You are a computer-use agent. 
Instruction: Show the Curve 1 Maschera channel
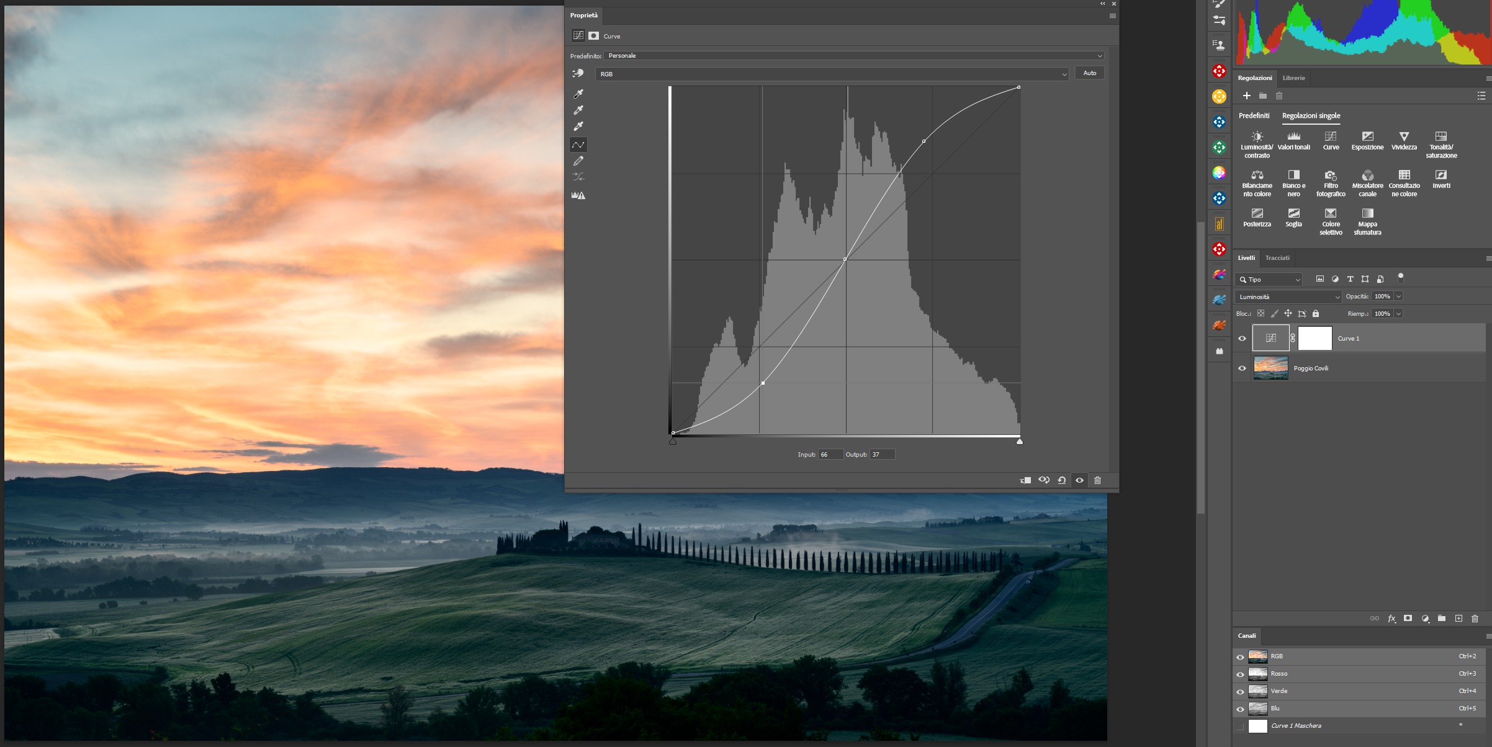click(1240, 727)
